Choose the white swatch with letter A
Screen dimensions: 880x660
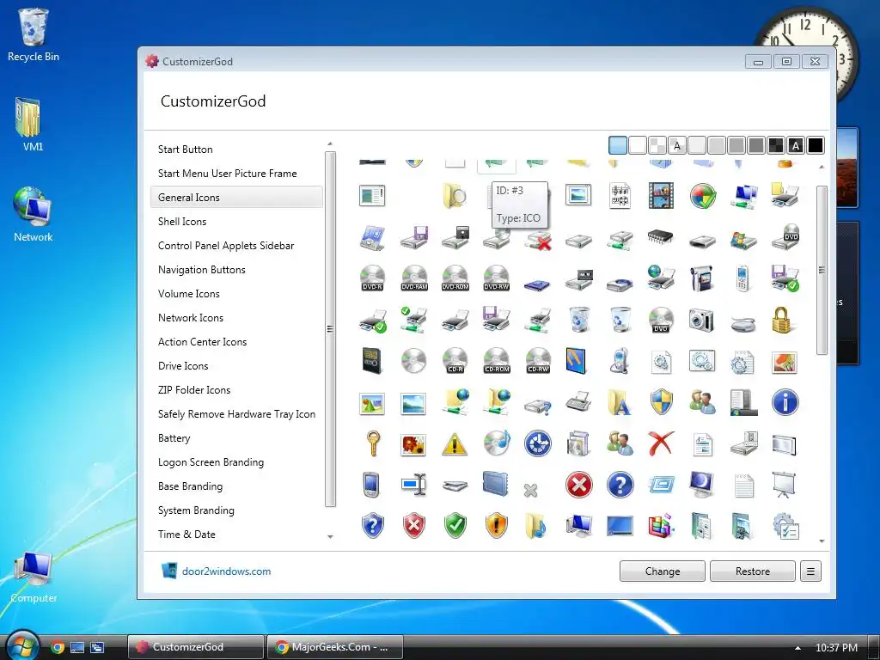[x=677, y=145]
